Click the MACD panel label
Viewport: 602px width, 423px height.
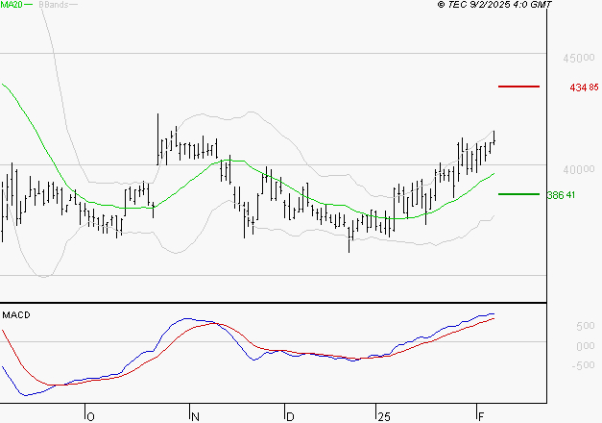click(x=16, y=315)
